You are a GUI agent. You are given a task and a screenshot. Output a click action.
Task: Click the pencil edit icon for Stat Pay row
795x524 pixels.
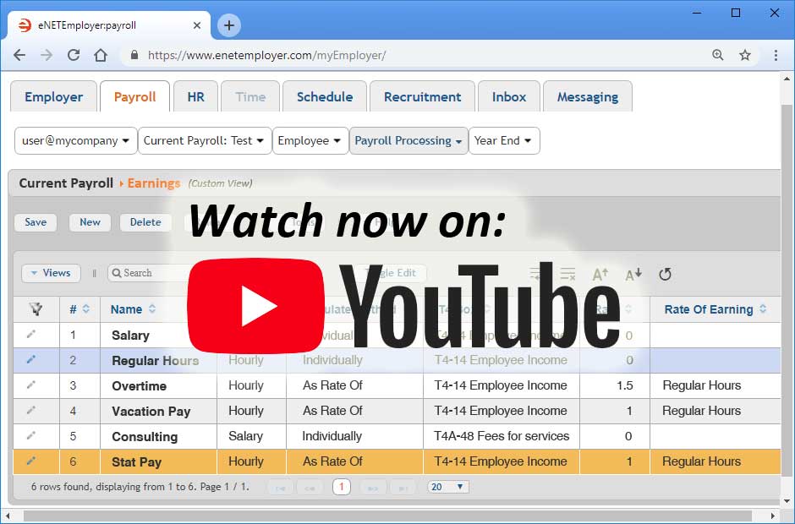31,461
